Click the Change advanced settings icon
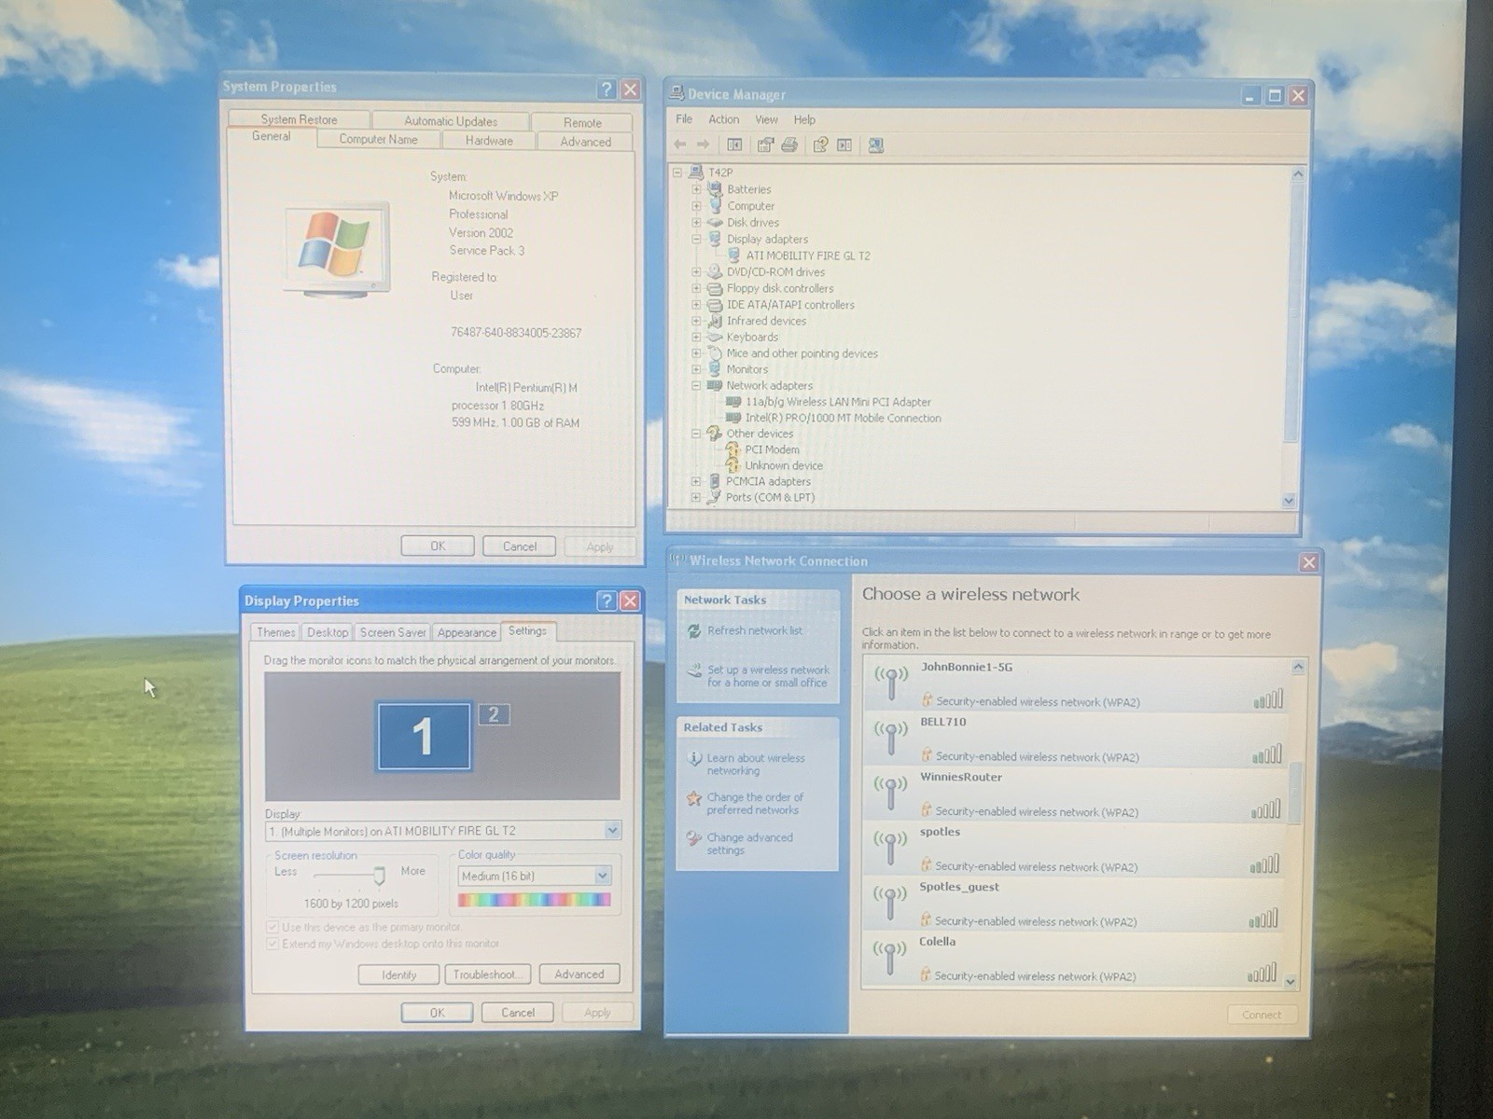 [694, 838]
